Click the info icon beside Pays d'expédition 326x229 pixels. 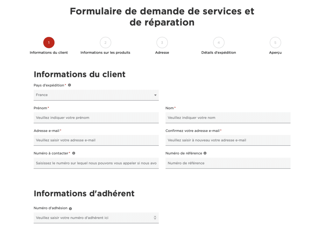pyautogui.click(x=70, y=85)
